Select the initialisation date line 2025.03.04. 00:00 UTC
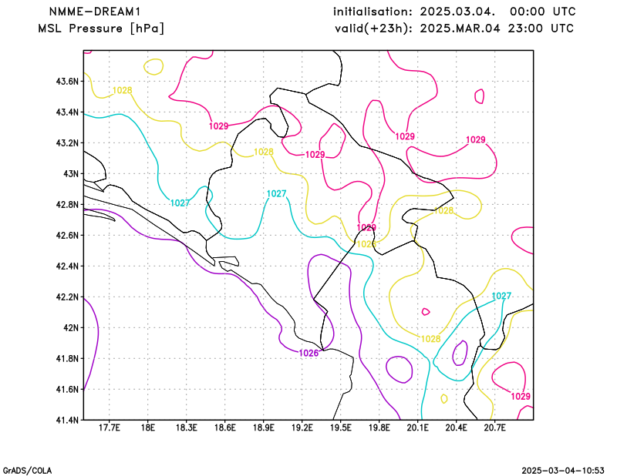Viewport: 617px width, 476px height. point(454,12)
